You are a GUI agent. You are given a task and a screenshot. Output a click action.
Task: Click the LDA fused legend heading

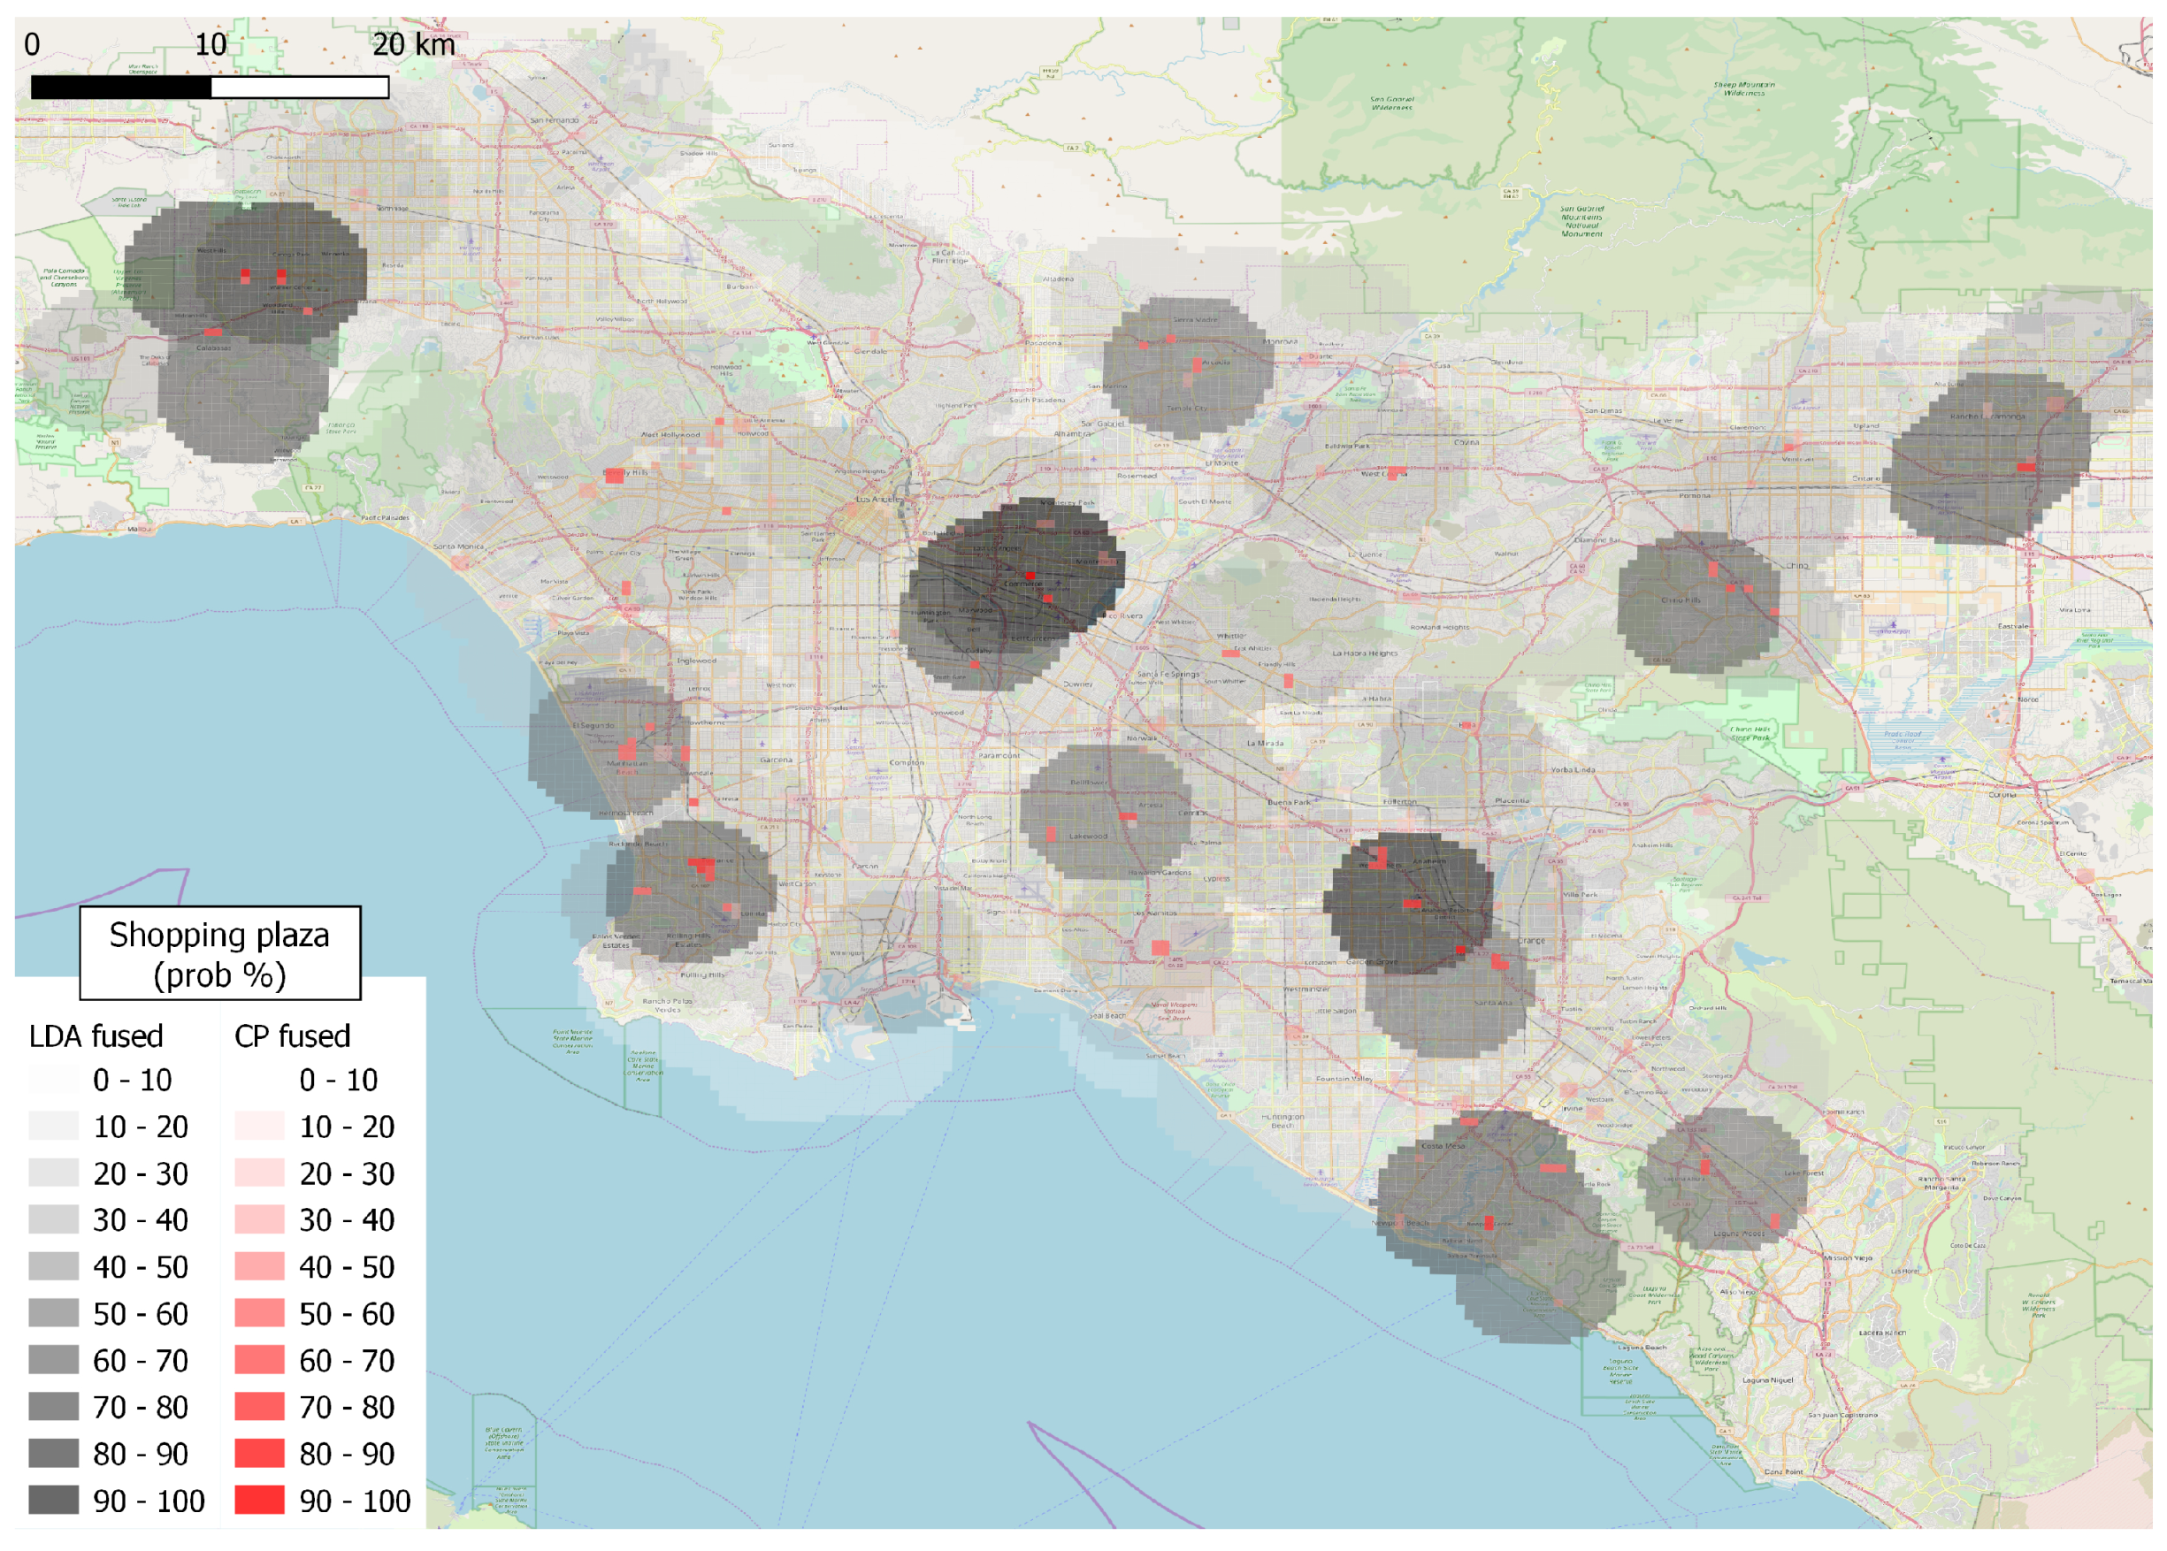(x=96, y=1036)
